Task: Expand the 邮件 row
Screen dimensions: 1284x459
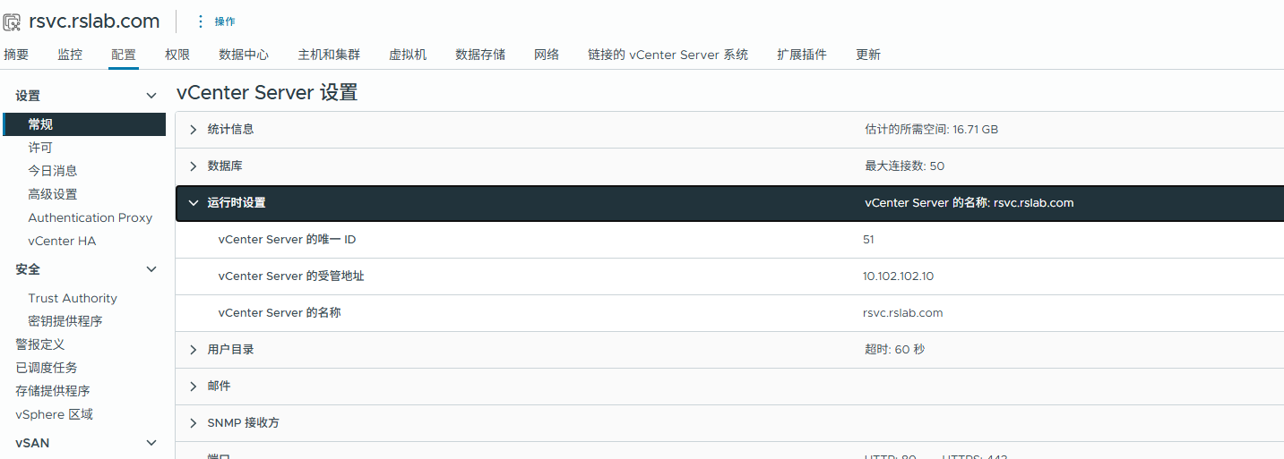Action: tap(193, 387)
